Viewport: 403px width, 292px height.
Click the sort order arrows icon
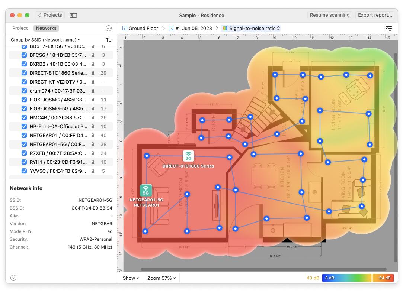[109, 40]
